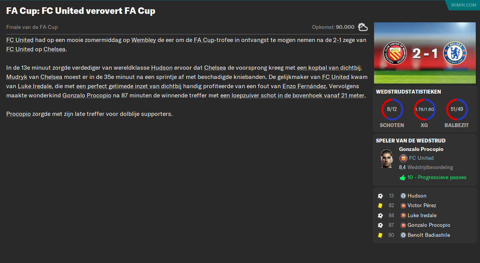Open the XG 1.79/1.60 stat circle
The width and height of the screenshot is (480, 263).
click(425, 109)
